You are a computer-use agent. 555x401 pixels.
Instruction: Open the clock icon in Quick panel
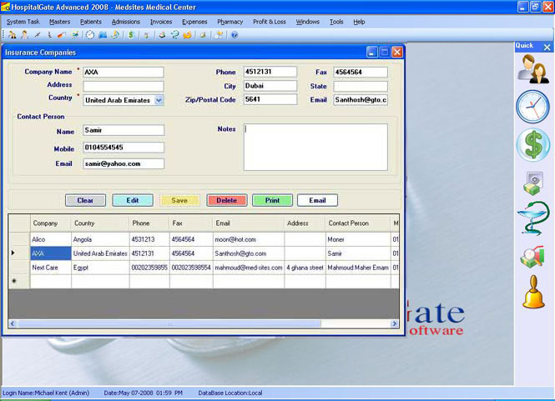[532, 107]
